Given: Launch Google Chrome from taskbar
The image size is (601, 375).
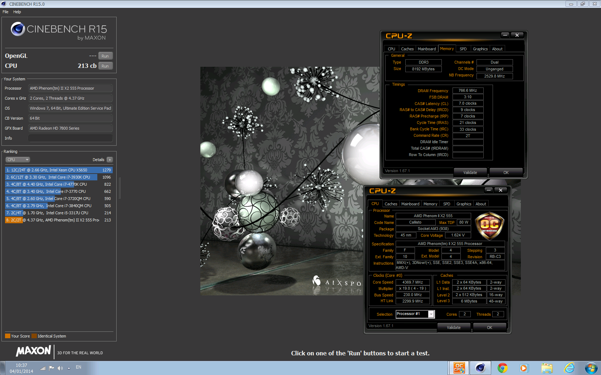Looking at the screenshot, I should coord(503,368).
